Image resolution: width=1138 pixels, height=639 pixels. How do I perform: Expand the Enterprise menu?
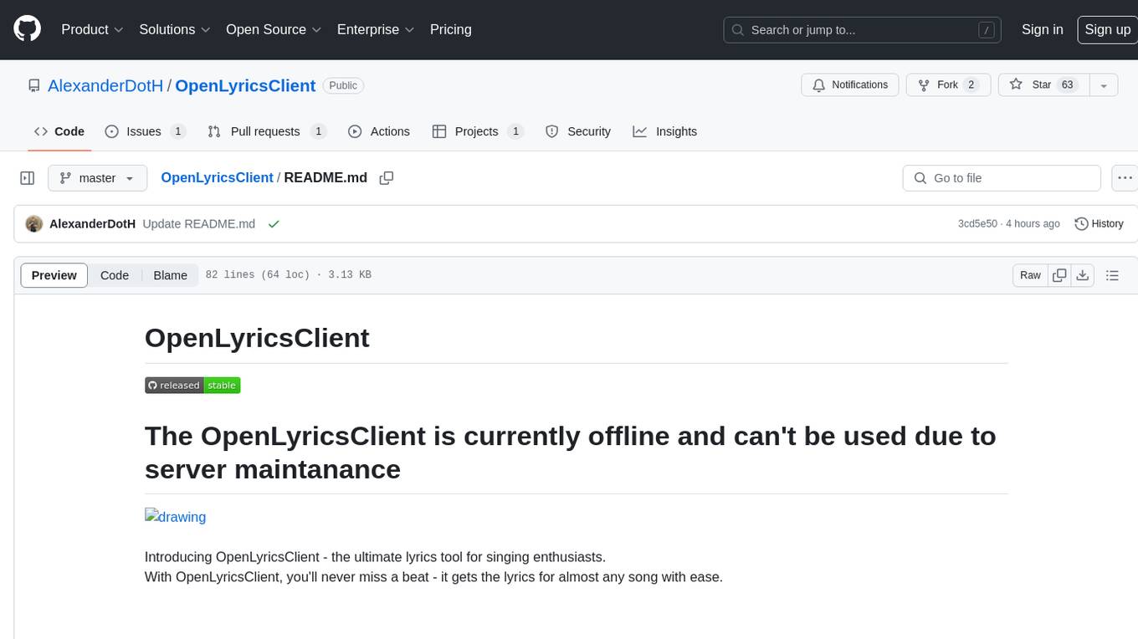[376, 29]
